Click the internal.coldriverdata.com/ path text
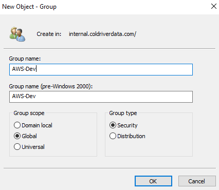 click(x=102, y=34)
